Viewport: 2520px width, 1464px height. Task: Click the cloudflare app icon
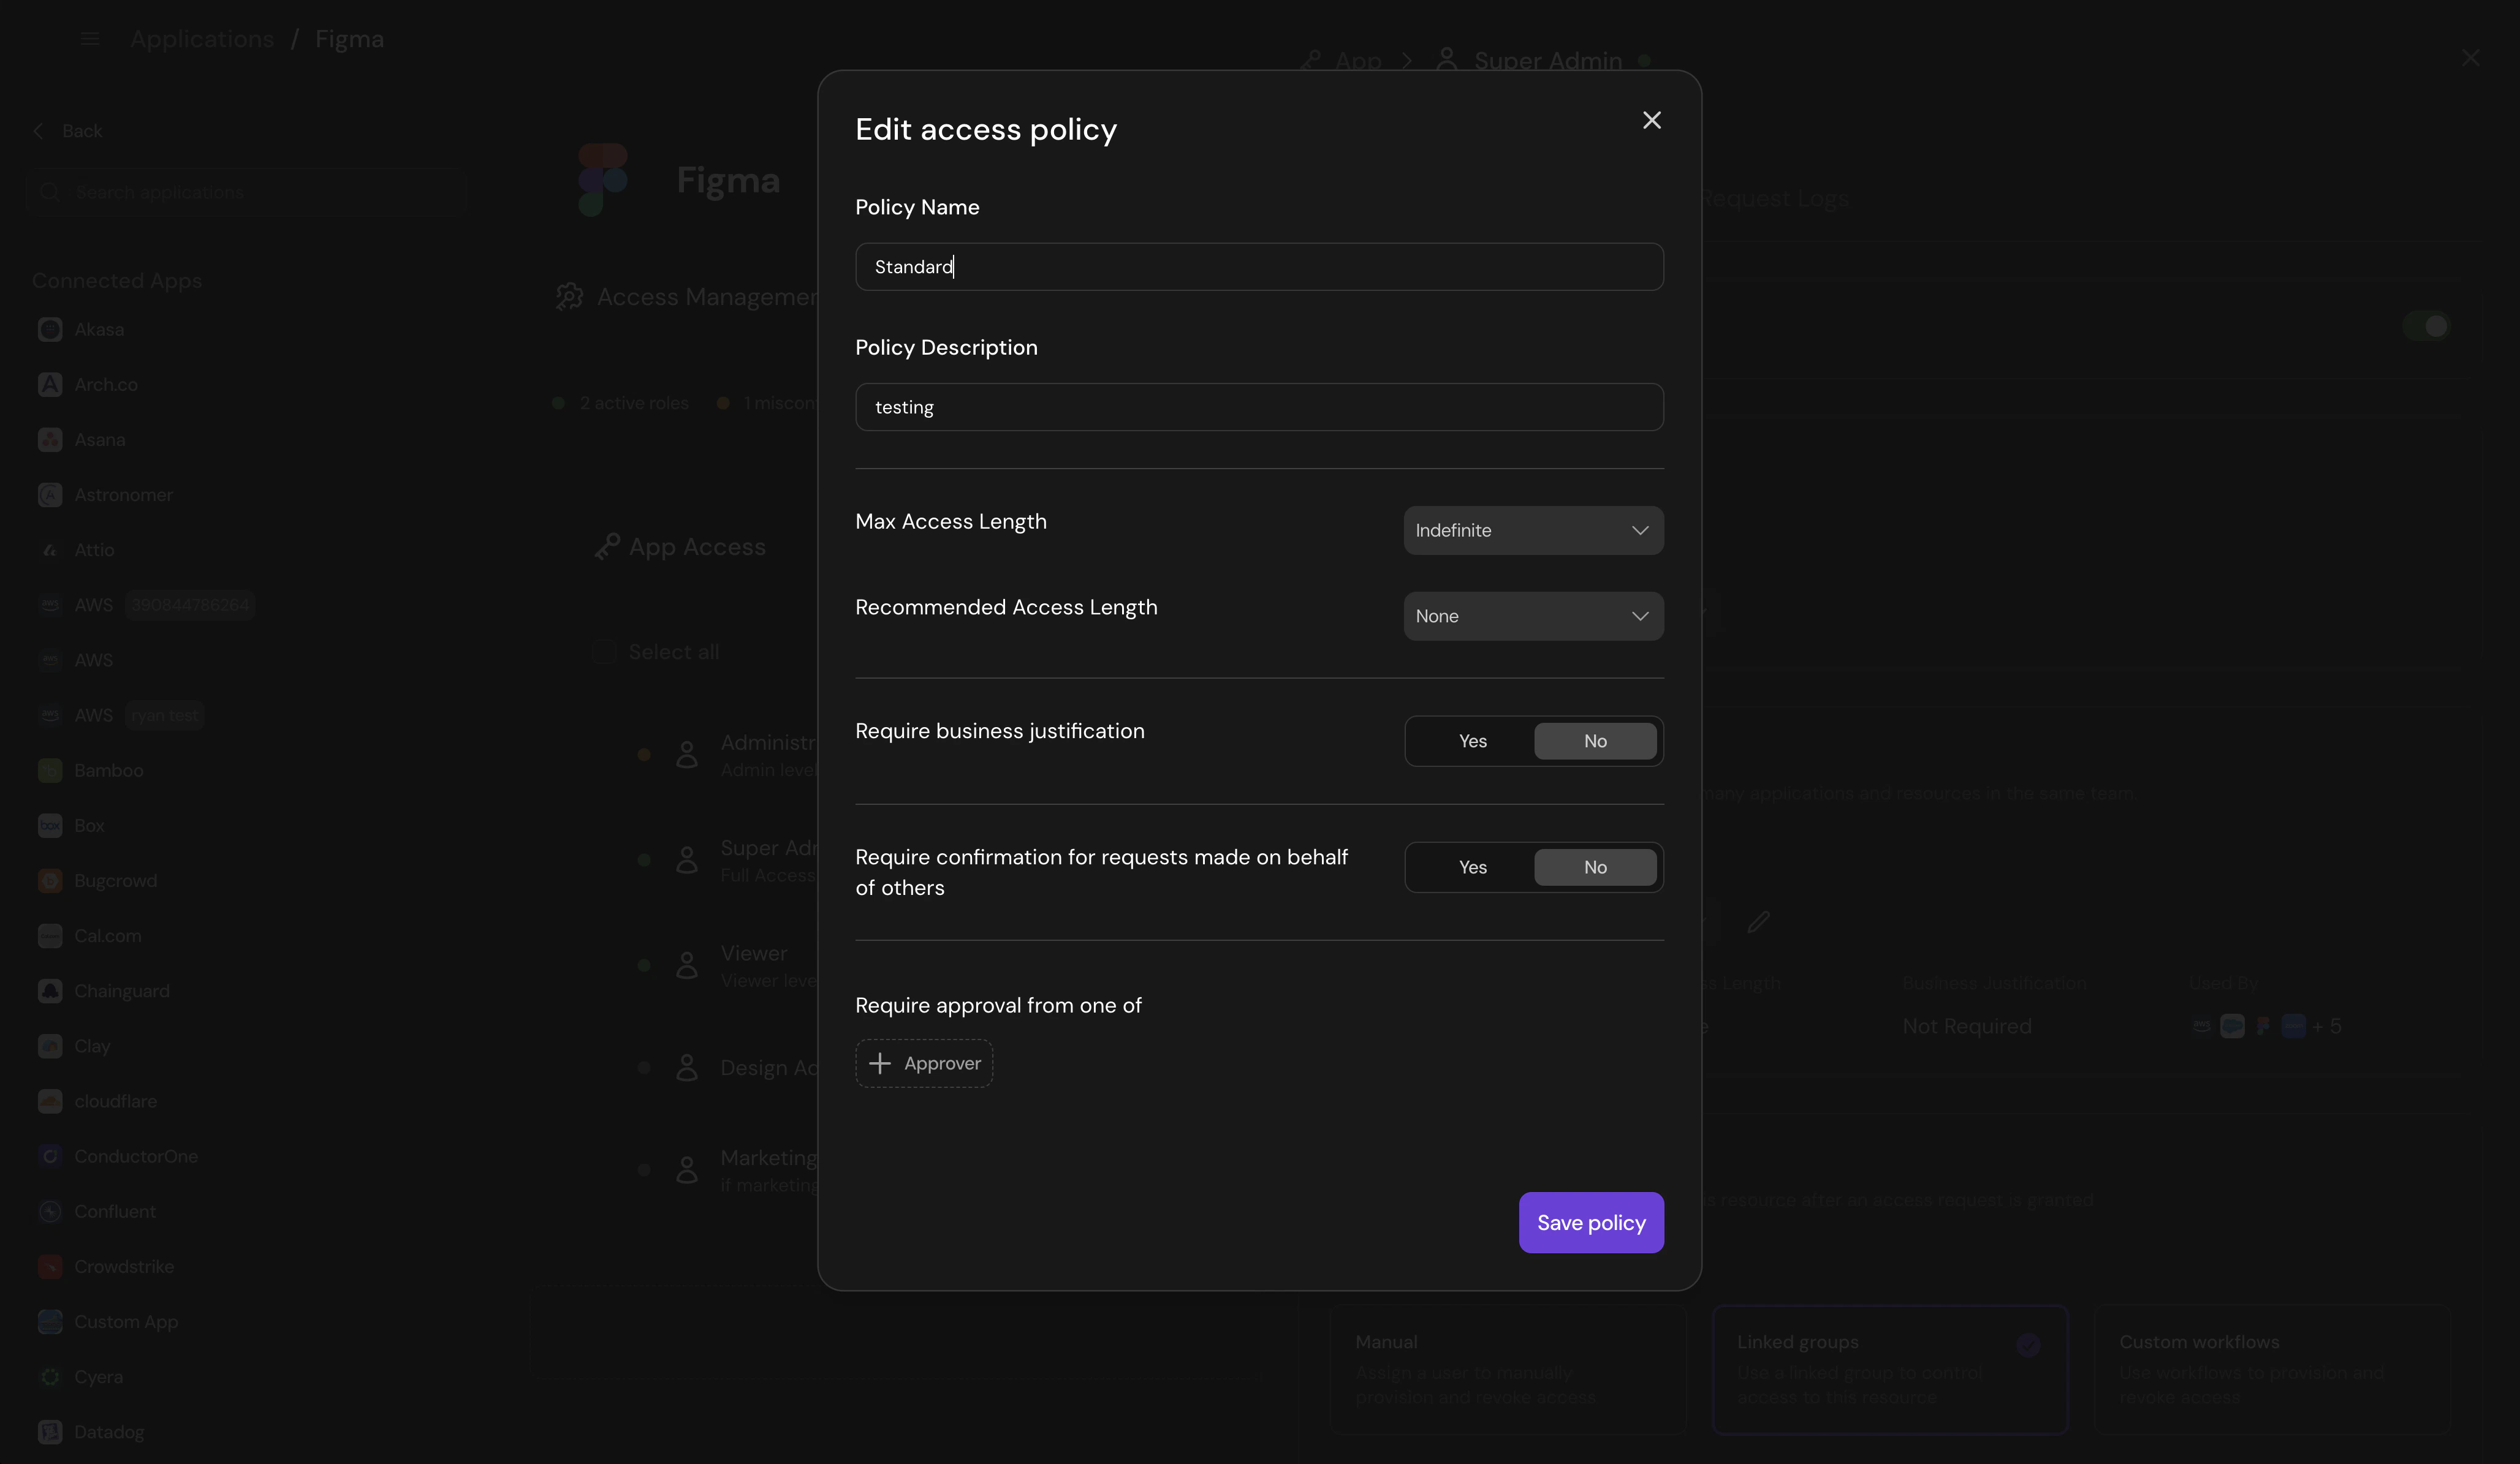(50, 1101)
